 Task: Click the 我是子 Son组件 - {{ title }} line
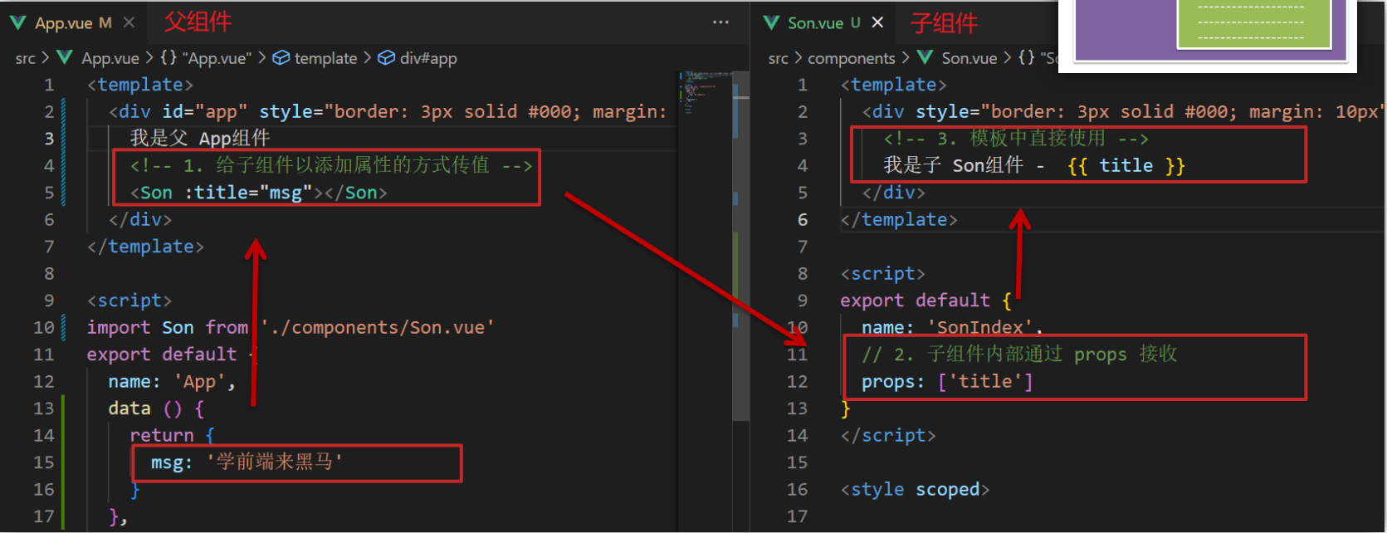1033,165
